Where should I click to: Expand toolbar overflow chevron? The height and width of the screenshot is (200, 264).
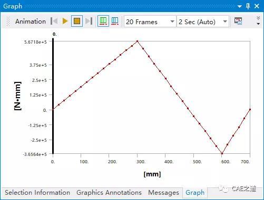click(x=258, y=20)
